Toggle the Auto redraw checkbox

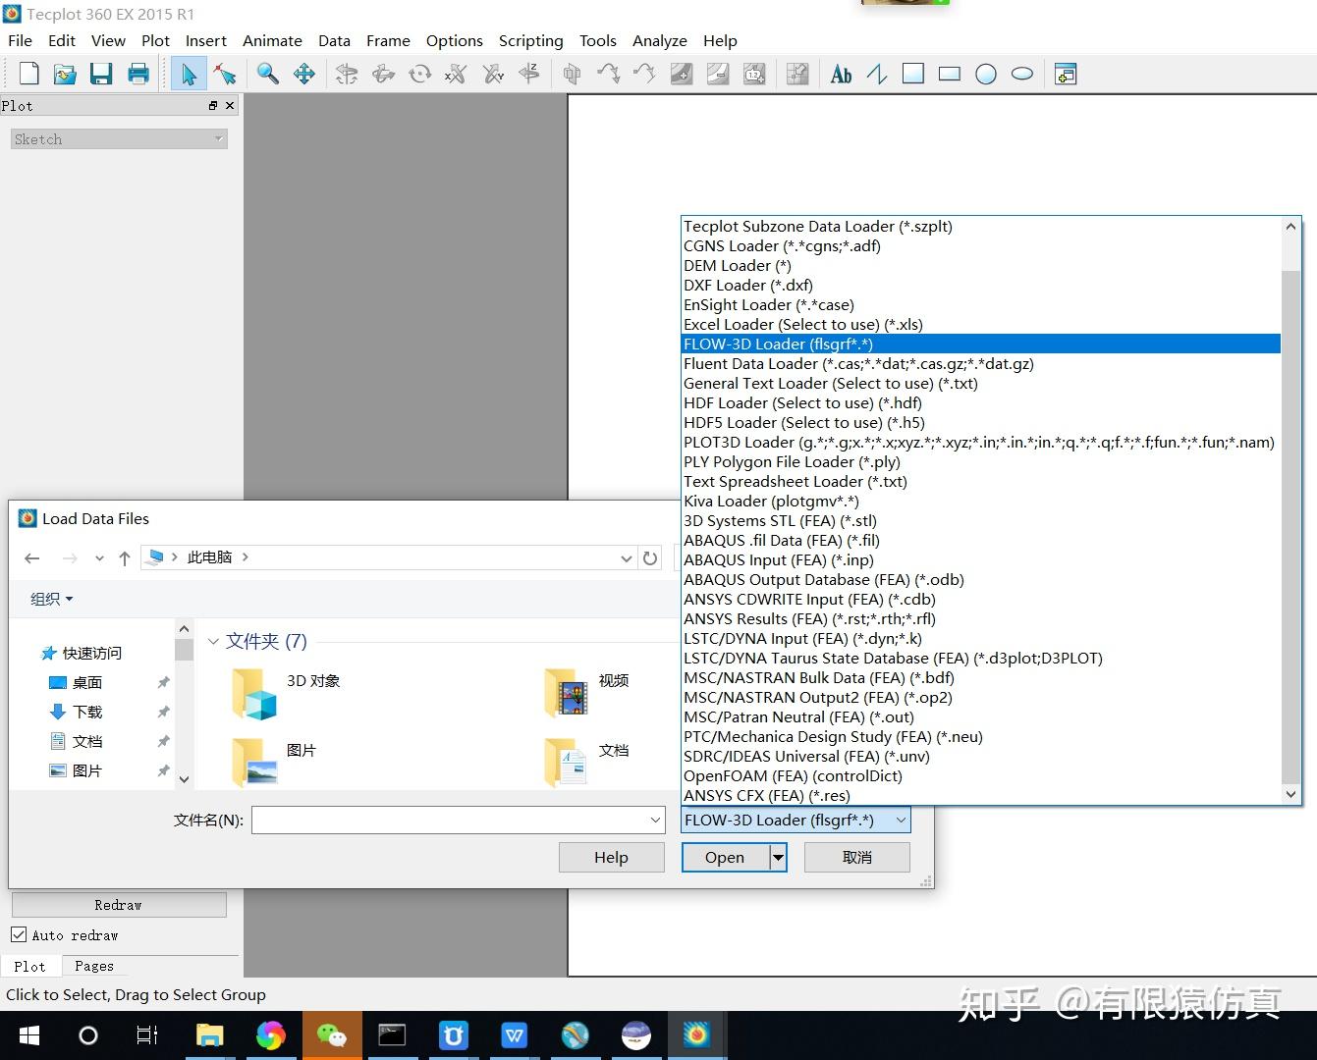(19, 935)
